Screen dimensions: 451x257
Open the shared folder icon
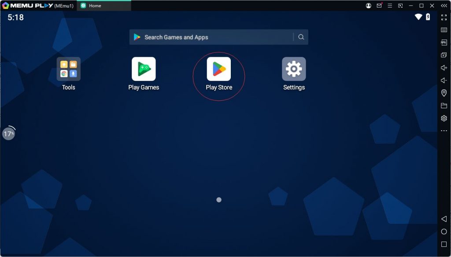tap(444, 106)
